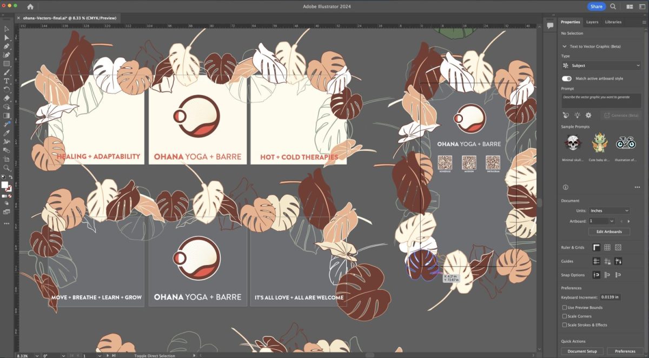Screen dimensions: 649x358
Task: Toggle the lock guides button
Action: click(607, 261)
